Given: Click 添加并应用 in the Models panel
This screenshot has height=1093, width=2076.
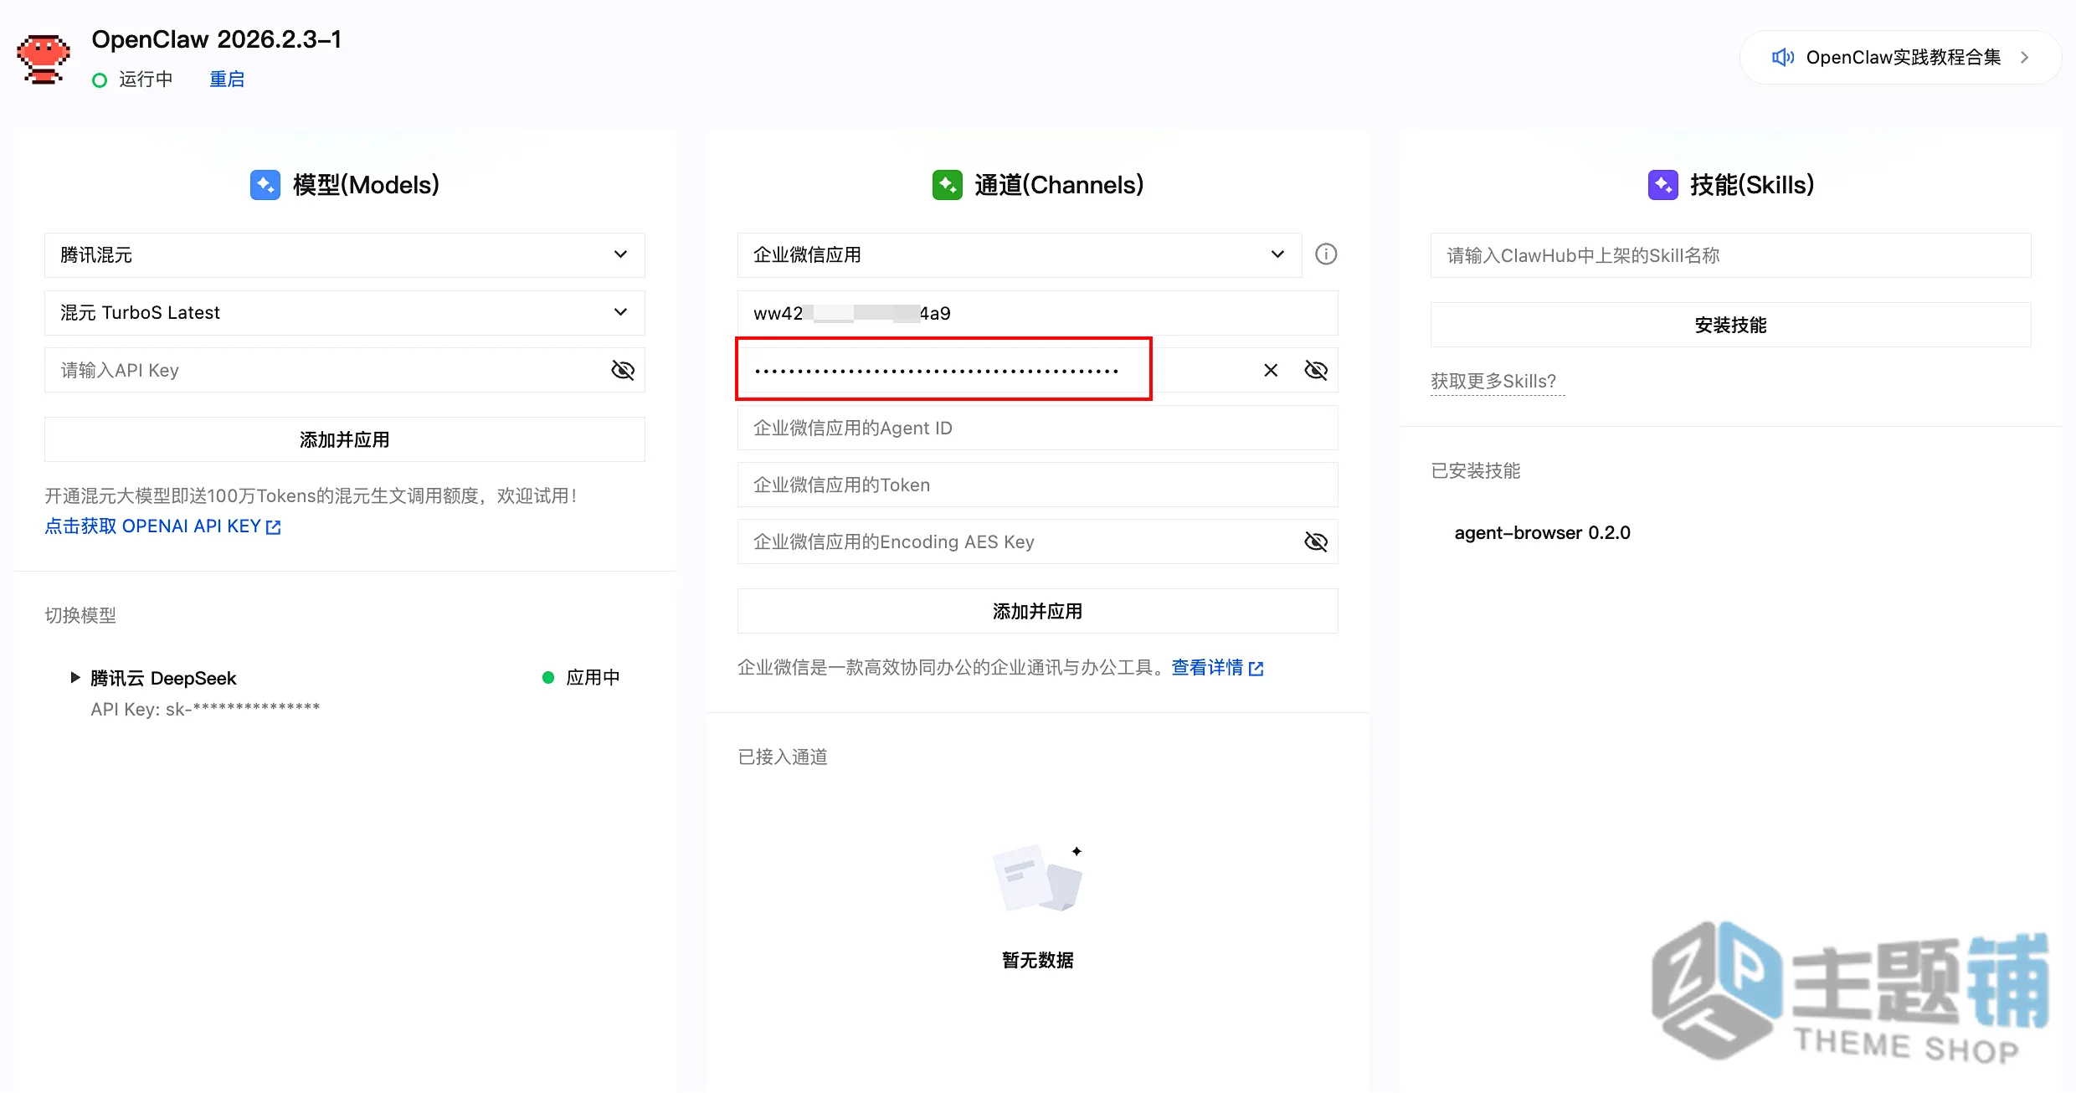Looking at the screenshot, I should [x=345, y=439].
